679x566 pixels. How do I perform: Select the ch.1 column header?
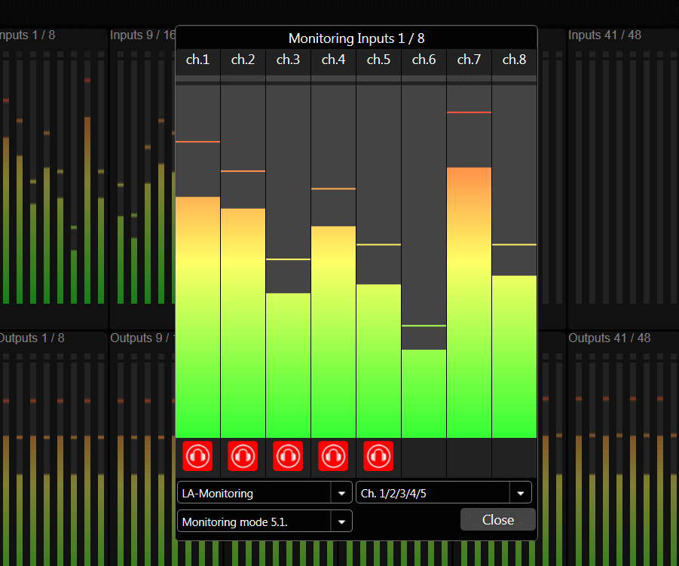pyautogui.click(x=197, y=60)
